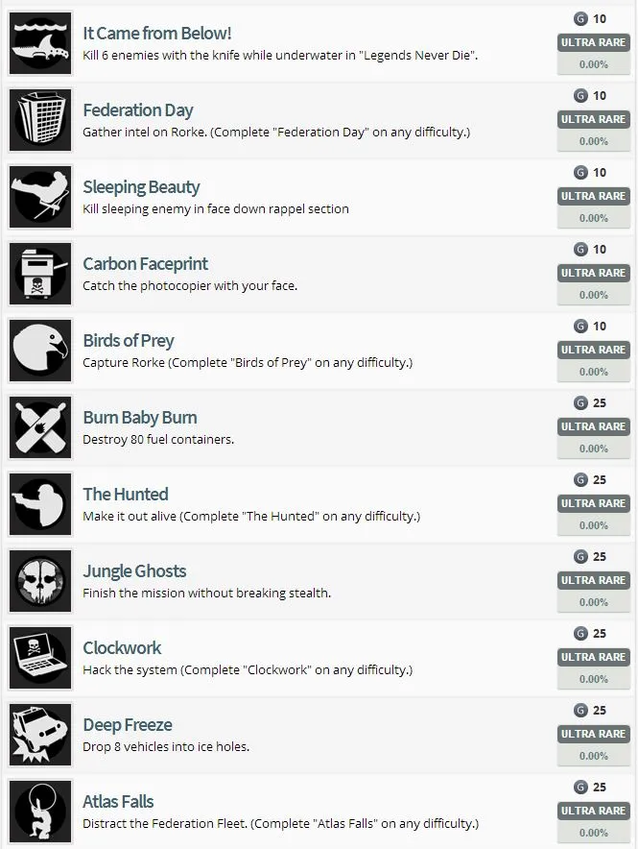Click Ultra Rare badge for Federation Day
Viewport: 638px width, 849px height.
[593, 119]
